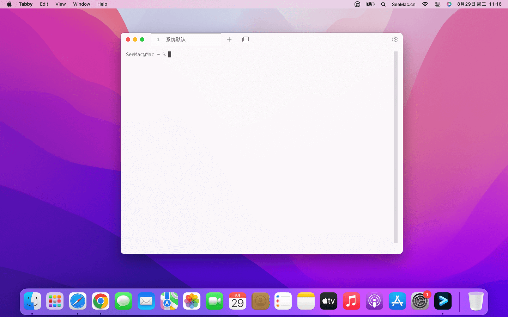Open Notes from the Dock
508x317 pixels.
click(306, 301)
